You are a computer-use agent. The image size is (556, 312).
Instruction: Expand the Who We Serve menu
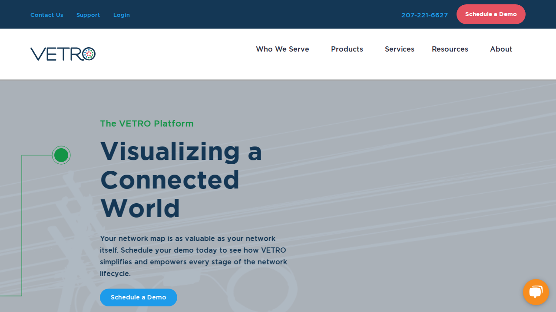[x=282, y=49]
